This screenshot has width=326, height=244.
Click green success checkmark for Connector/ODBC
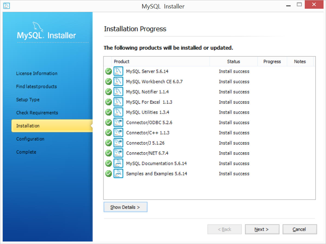click(108, 122)
